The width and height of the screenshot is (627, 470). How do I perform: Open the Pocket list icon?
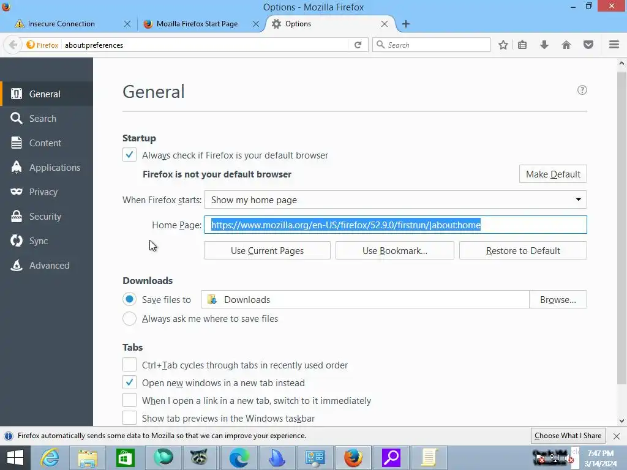tap(588, 45)
